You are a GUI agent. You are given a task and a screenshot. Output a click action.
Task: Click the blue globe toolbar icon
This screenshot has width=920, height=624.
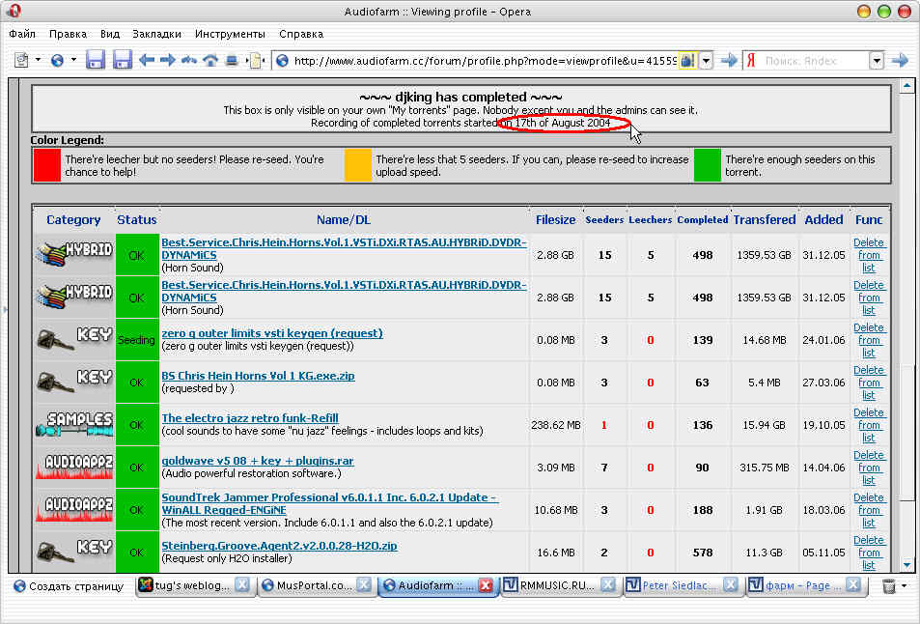[57, 60]
